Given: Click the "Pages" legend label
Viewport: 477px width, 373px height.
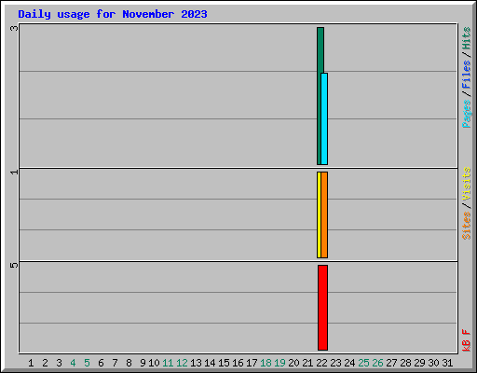Looking at the screenshot, I should click(467, 114).
